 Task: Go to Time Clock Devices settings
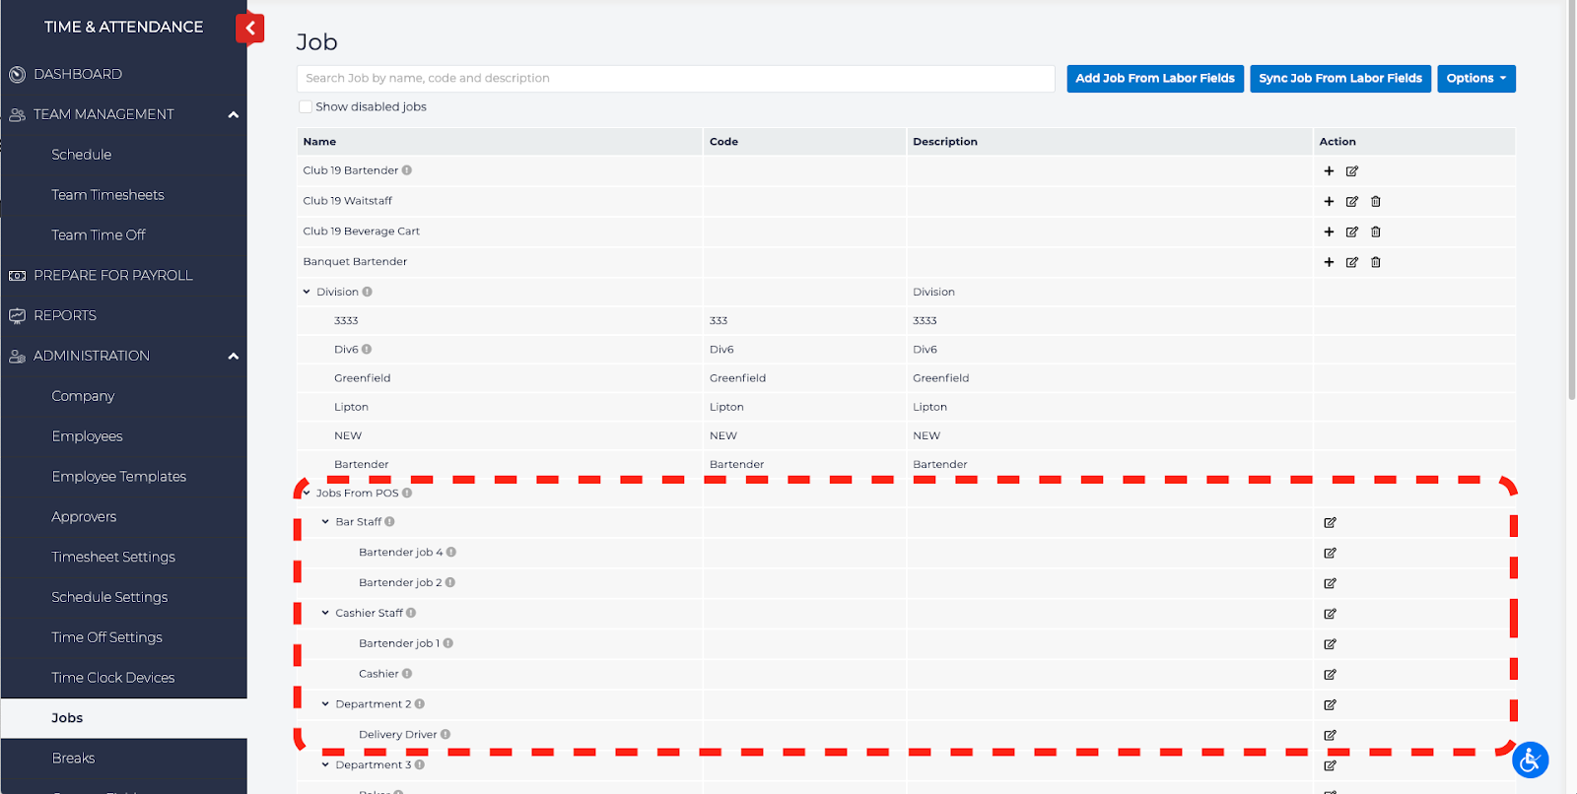coord(112,678)
